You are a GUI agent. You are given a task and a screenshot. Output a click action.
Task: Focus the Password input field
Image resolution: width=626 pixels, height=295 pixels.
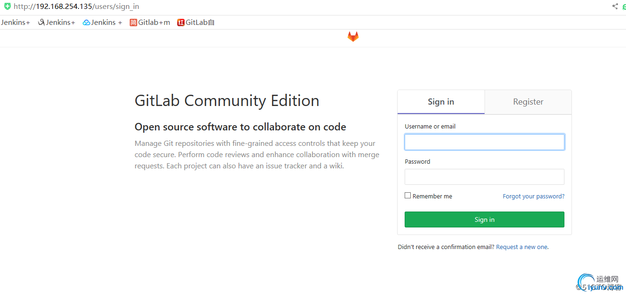coord(485,177)
